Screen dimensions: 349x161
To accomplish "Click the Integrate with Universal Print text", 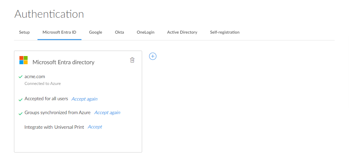I will (x=54, y=127).
